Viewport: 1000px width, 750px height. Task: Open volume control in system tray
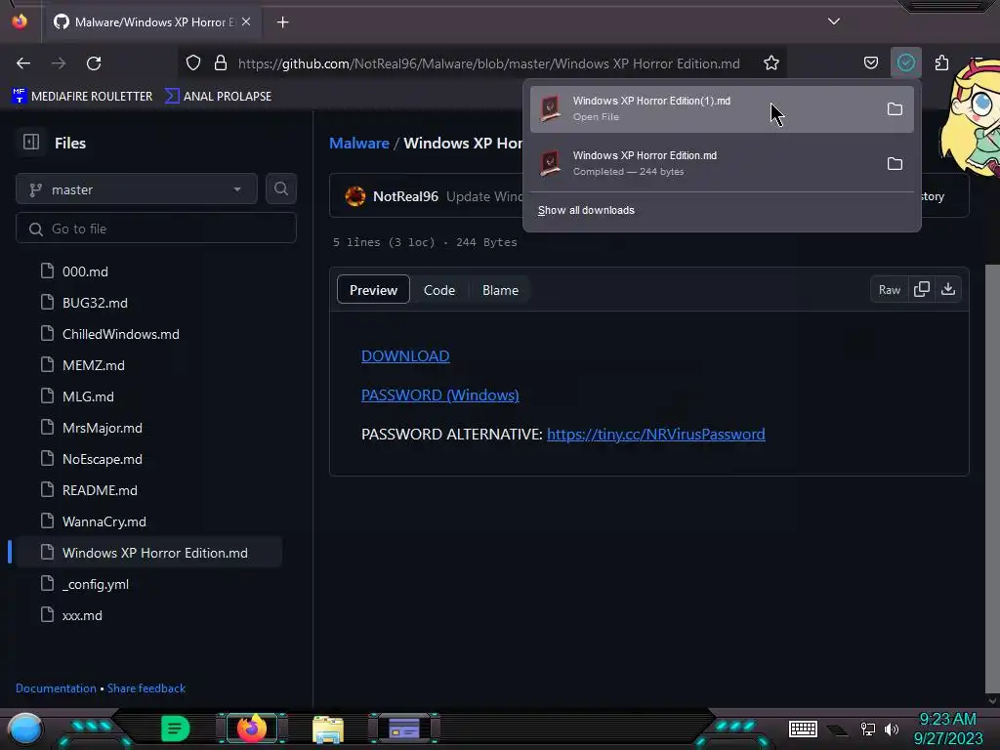(x=892, y=729)
